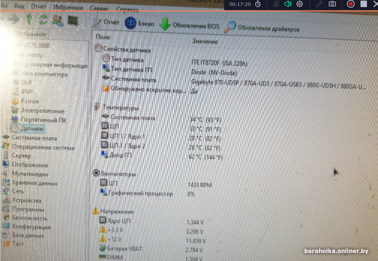Click the Поле column header
This screenshot has height=261, width=378.
(103, 37)
